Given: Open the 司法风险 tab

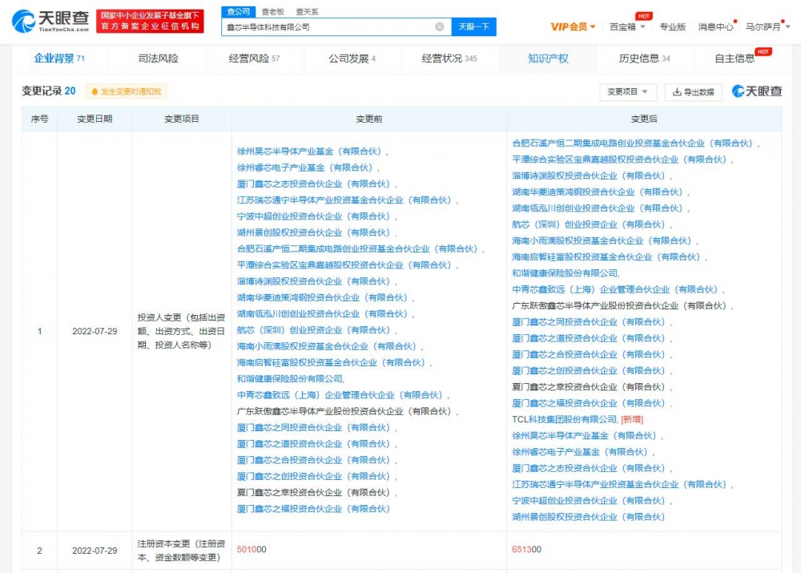Looking at the screenshot, I should [x=158, y=59].
